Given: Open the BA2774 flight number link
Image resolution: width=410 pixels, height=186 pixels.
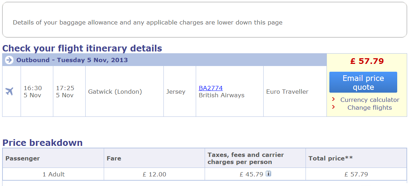Looking at the screenshot, I should 211,88.
